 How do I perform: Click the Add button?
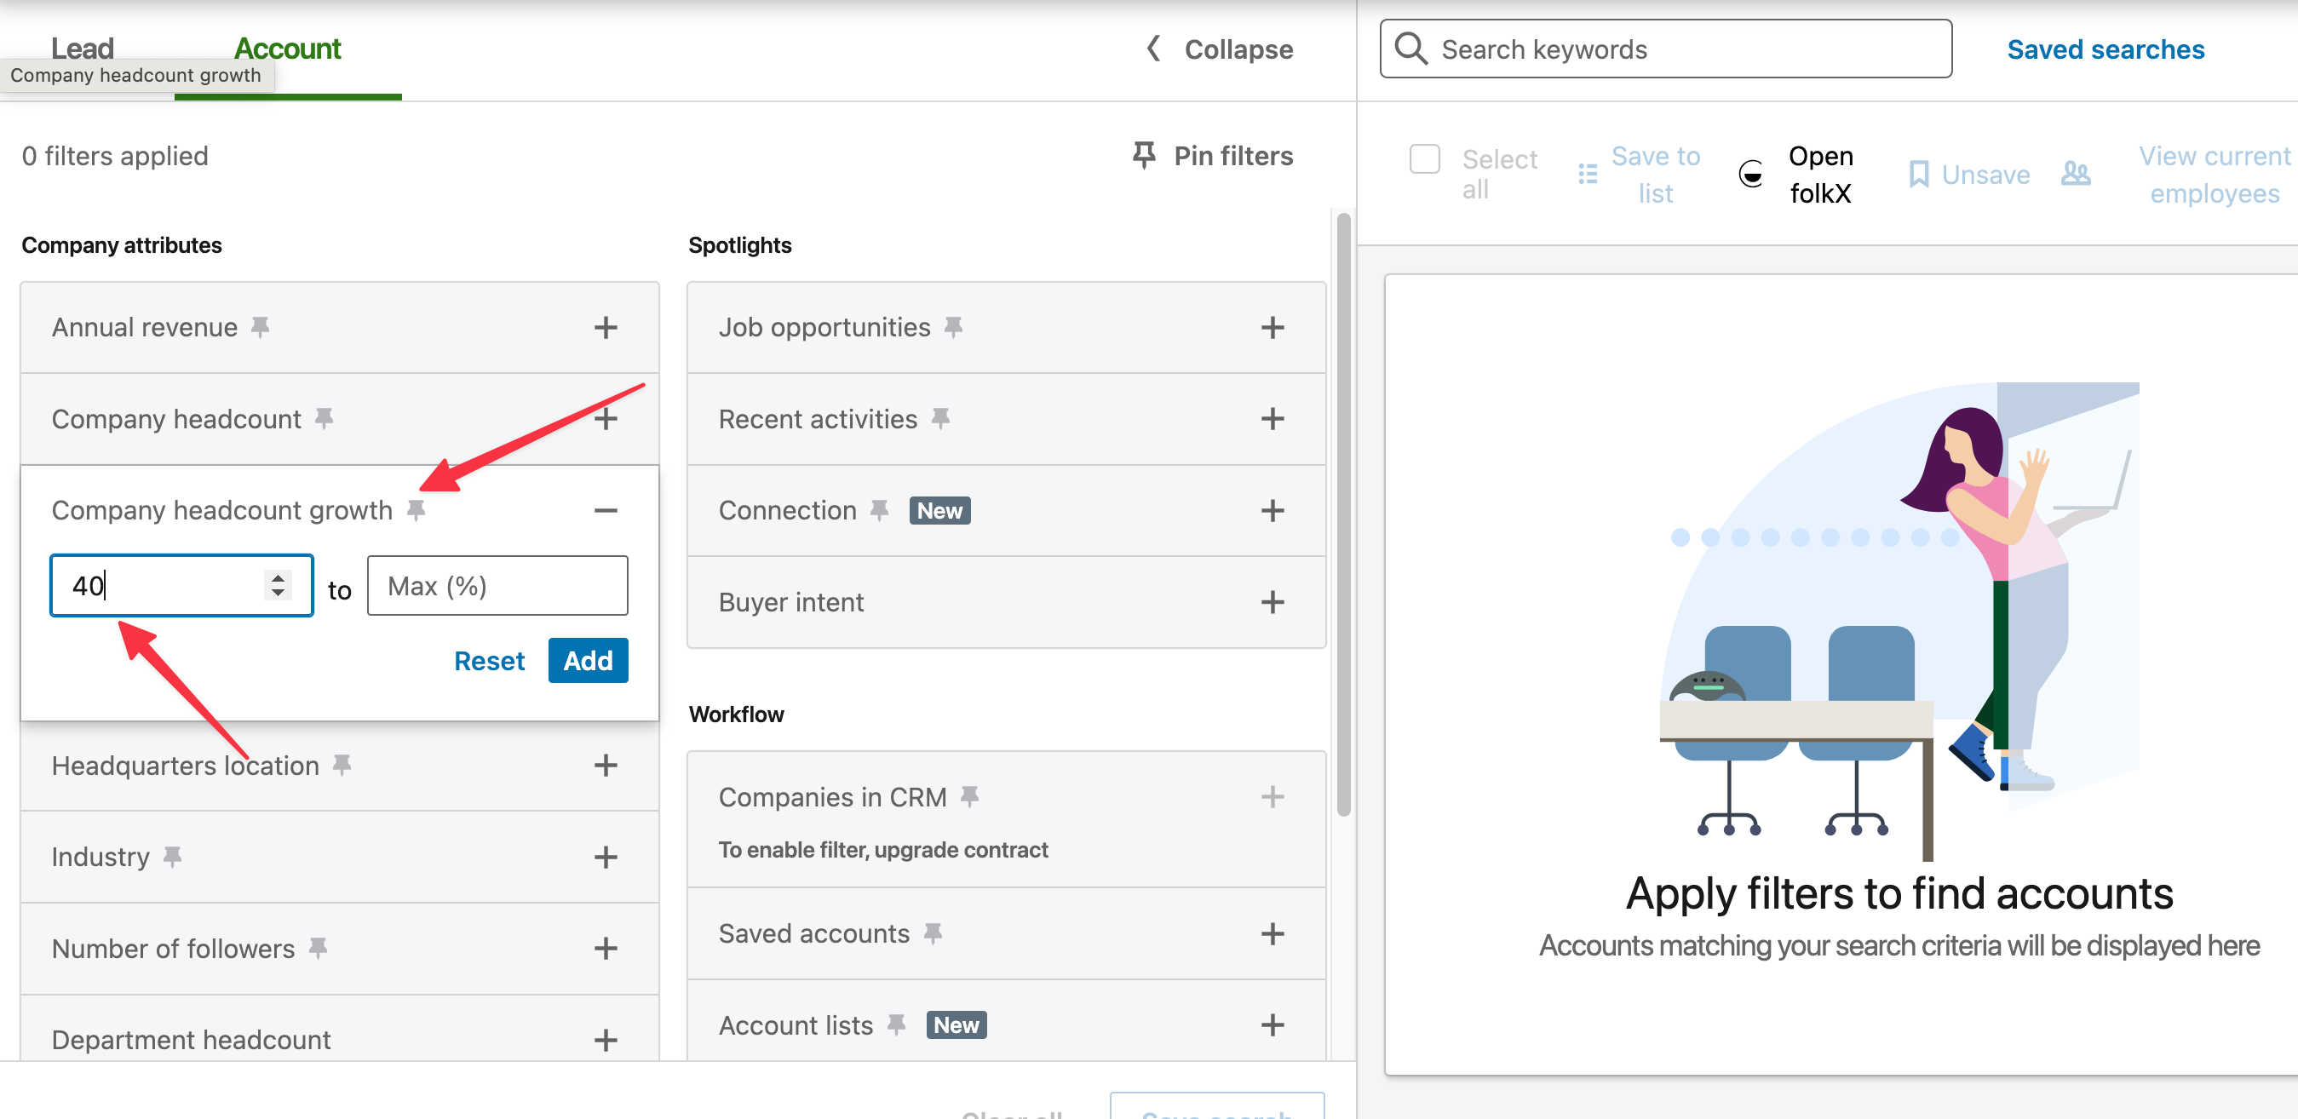tap(587, 661)
